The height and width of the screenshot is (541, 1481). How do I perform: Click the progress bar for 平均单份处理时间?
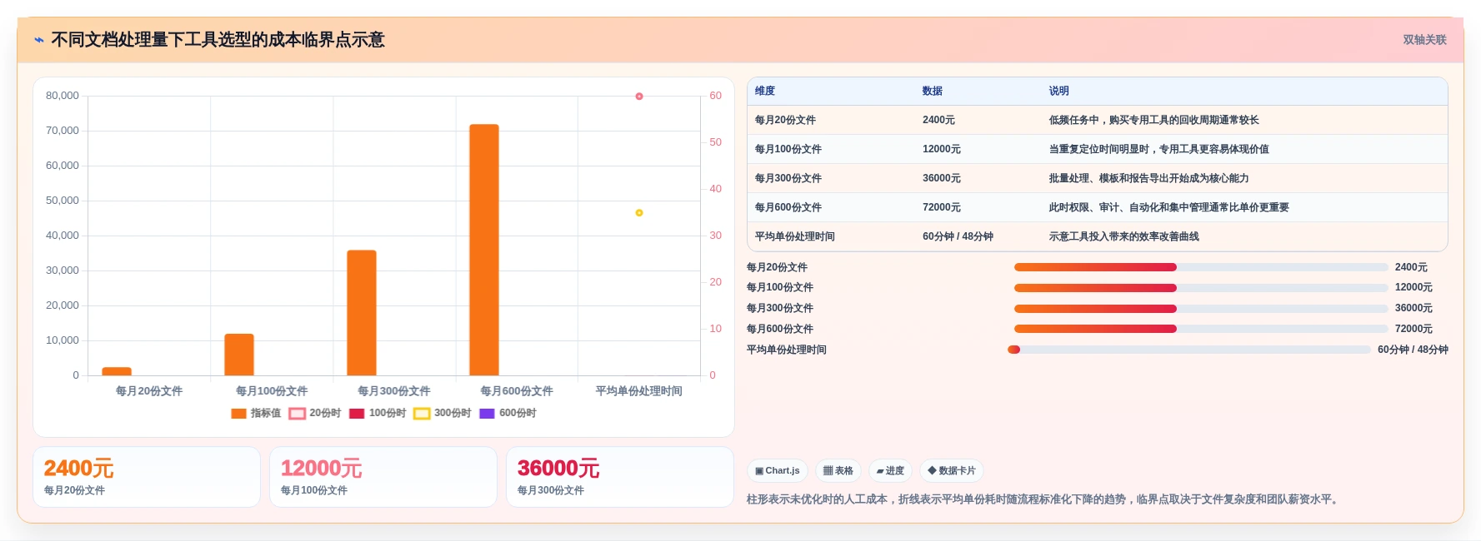(1189, 350)
